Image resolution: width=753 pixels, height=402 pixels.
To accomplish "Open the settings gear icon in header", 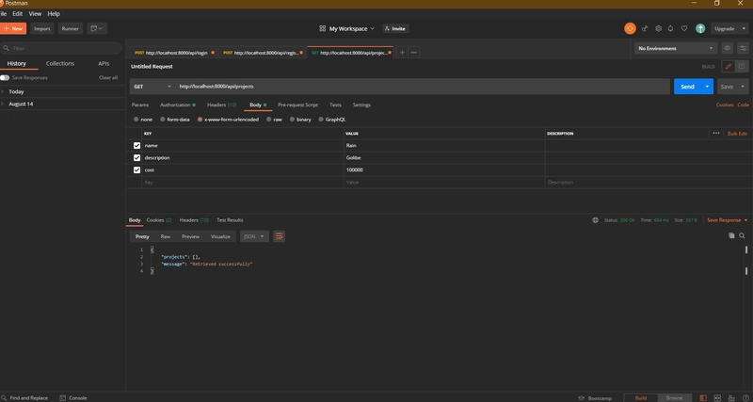I will pos(658,29).
